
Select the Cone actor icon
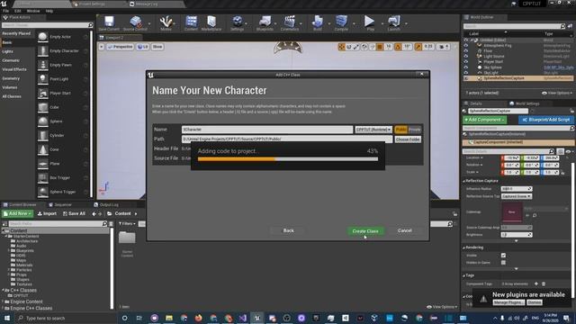point(43,149)
